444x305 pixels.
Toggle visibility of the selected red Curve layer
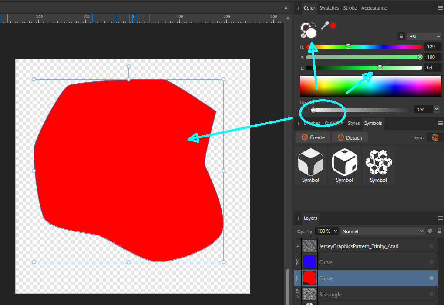tap(431, 278)
